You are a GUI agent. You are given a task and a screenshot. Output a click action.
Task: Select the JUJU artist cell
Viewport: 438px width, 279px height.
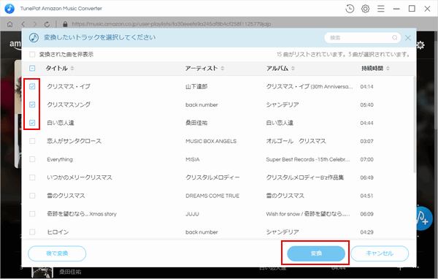[x=192, y=214]
